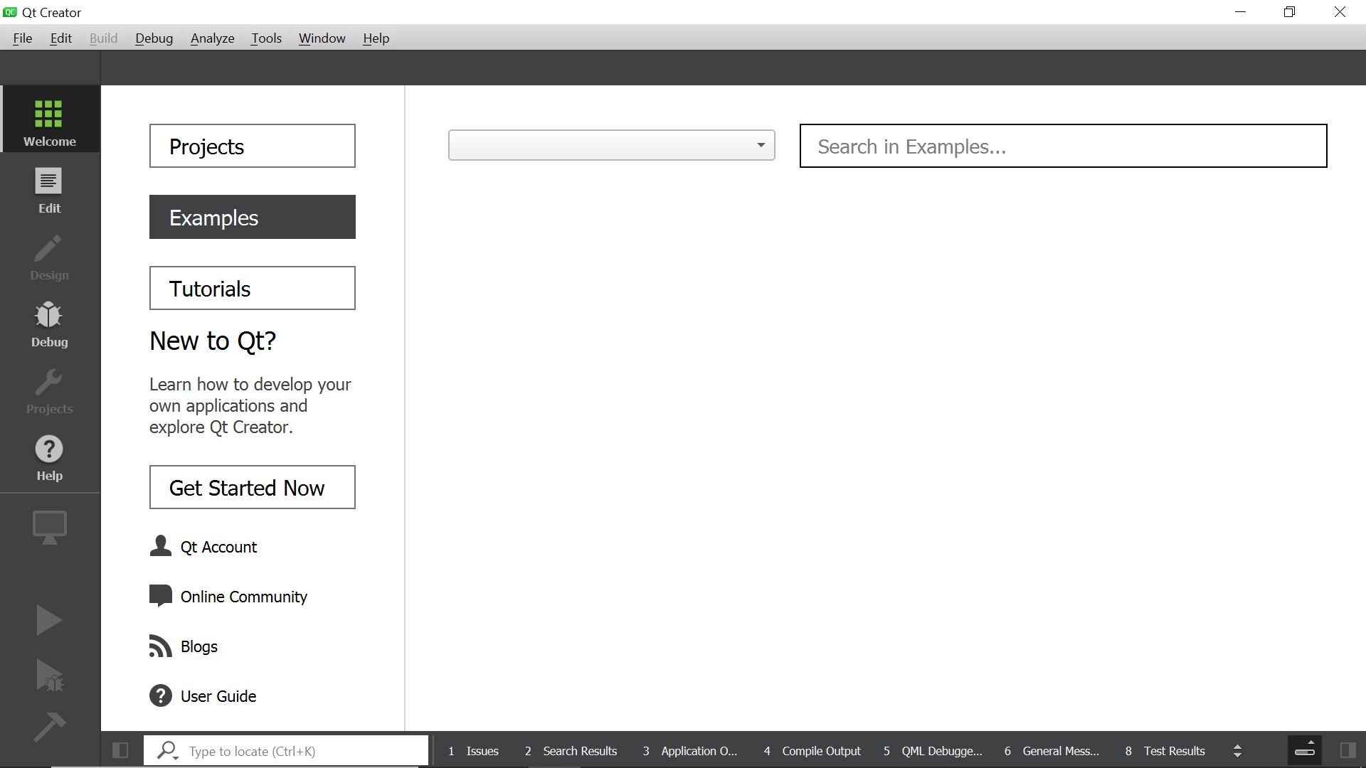Build project with the hammer icon

pyautogui.click(x=50, y=727)
